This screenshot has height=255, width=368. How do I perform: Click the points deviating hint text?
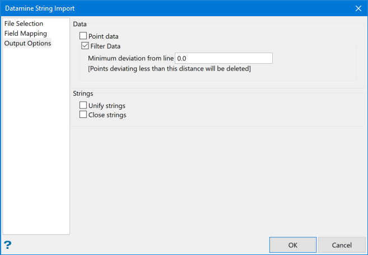[169, 69]
